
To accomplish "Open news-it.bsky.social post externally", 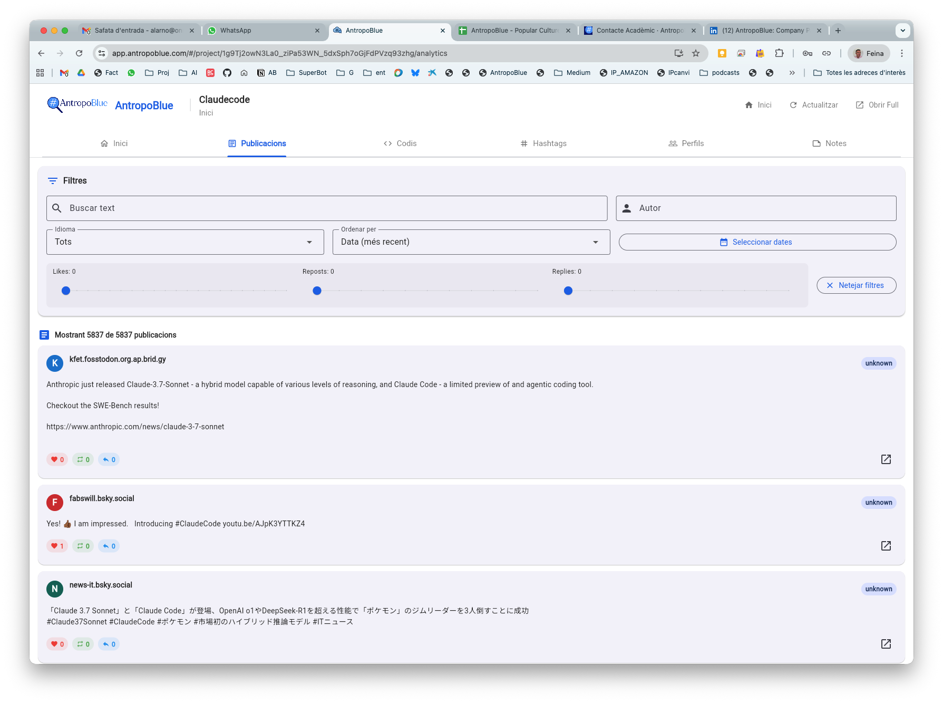I will click(886, 644).
